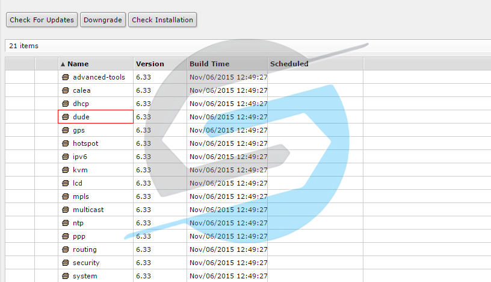
Task: Select the multicast package name
Action: [x=88, y=210]
